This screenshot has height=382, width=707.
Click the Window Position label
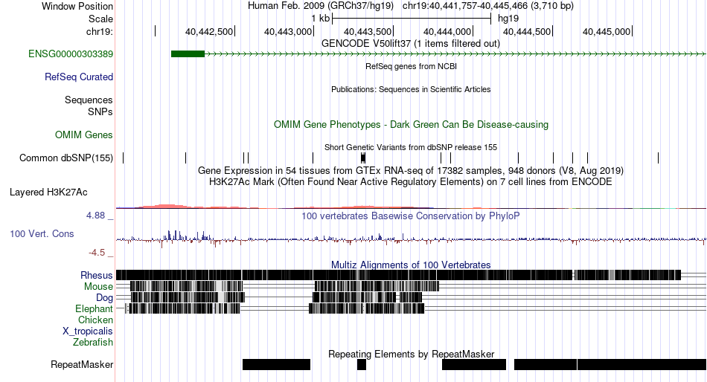coord(77,6)
